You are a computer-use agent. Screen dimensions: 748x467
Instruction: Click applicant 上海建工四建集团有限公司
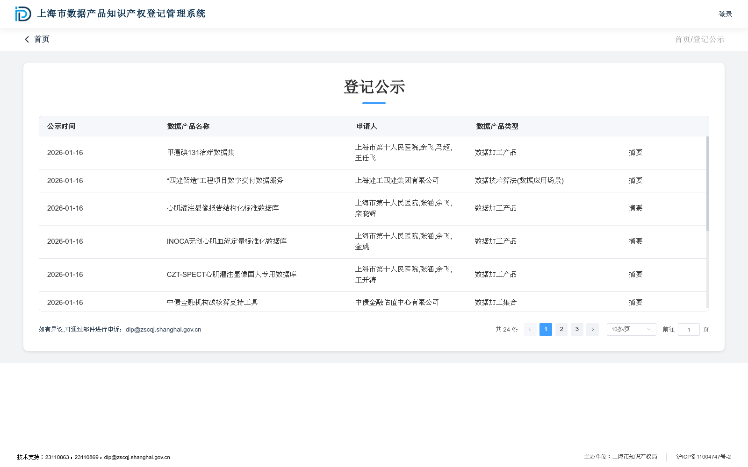pyautogui.click(x=397, y=181)
